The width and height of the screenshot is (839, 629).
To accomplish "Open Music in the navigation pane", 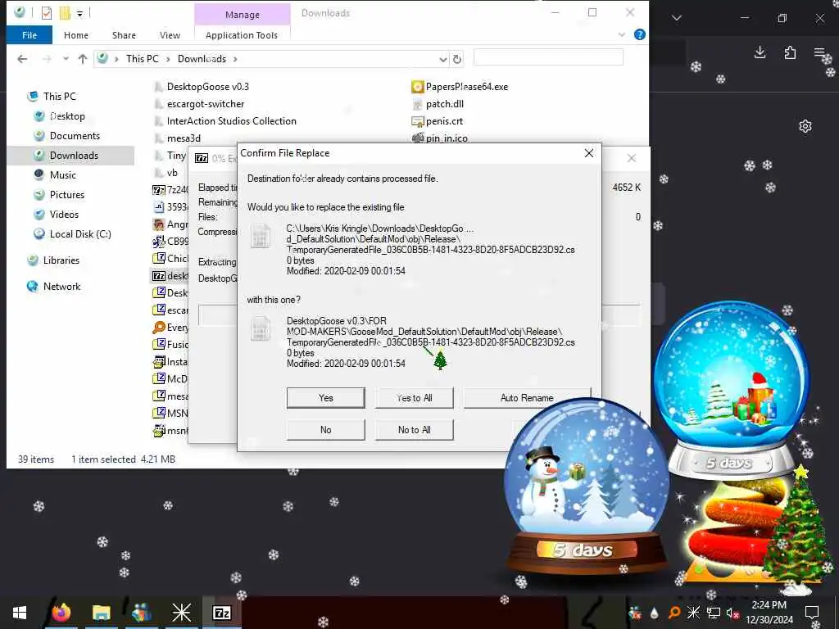I will (x=62, y=175).
